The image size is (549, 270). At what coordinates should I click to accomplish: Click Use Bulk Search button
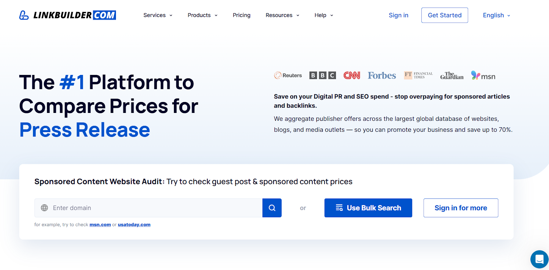click(368, 208)
